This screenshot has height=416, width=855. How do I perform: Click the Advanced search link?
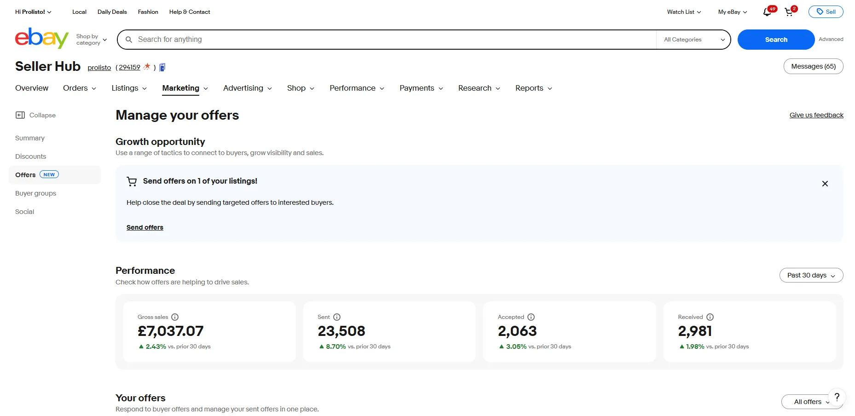click(x=831, y=39)
